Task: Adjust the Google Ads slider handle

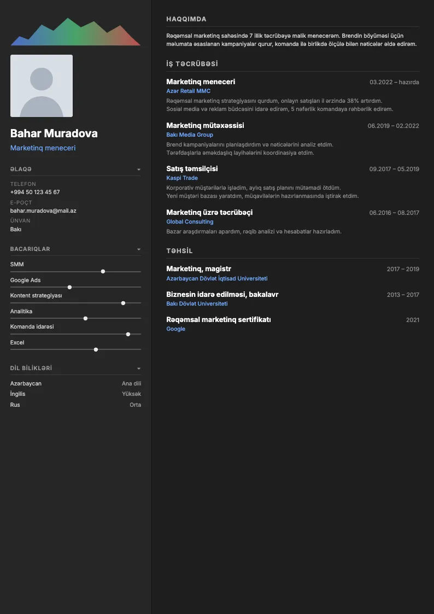Action: coord(69,287)
